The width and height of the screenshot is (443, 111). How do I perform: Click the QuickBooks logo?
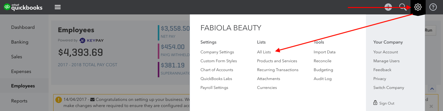[x=23, y=7]
